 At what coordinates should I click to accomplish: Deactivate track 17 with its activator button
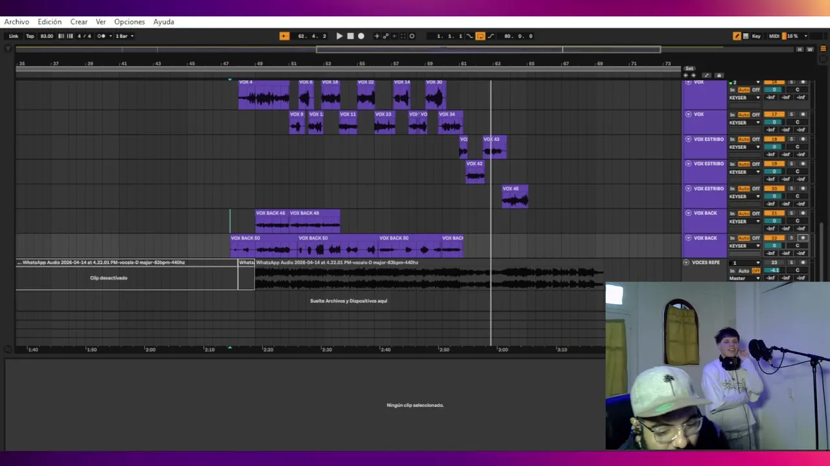(774, 115)
